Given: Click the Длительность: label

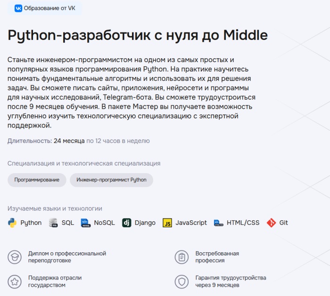Looking at the screenshot, I should 30,141.
